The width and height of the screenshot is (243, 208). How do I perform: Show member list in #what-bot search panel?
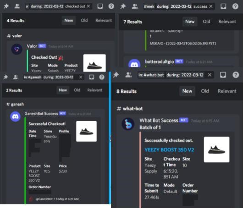[x=128, y=75]
